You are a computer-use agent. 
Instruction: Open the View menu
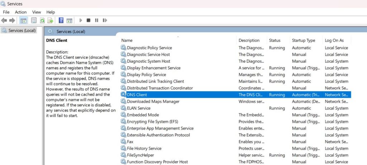tap(37, 12)
